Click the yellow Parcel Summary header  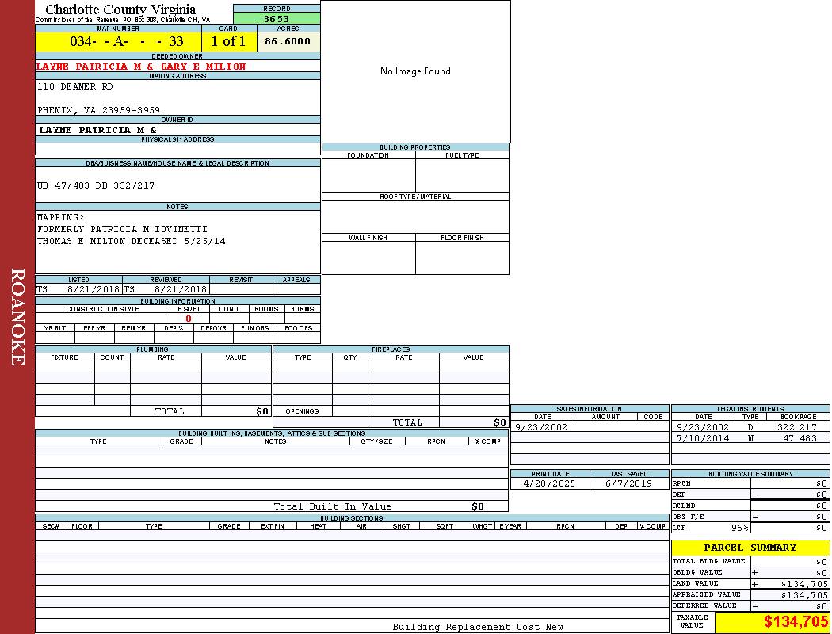point(750,548)
